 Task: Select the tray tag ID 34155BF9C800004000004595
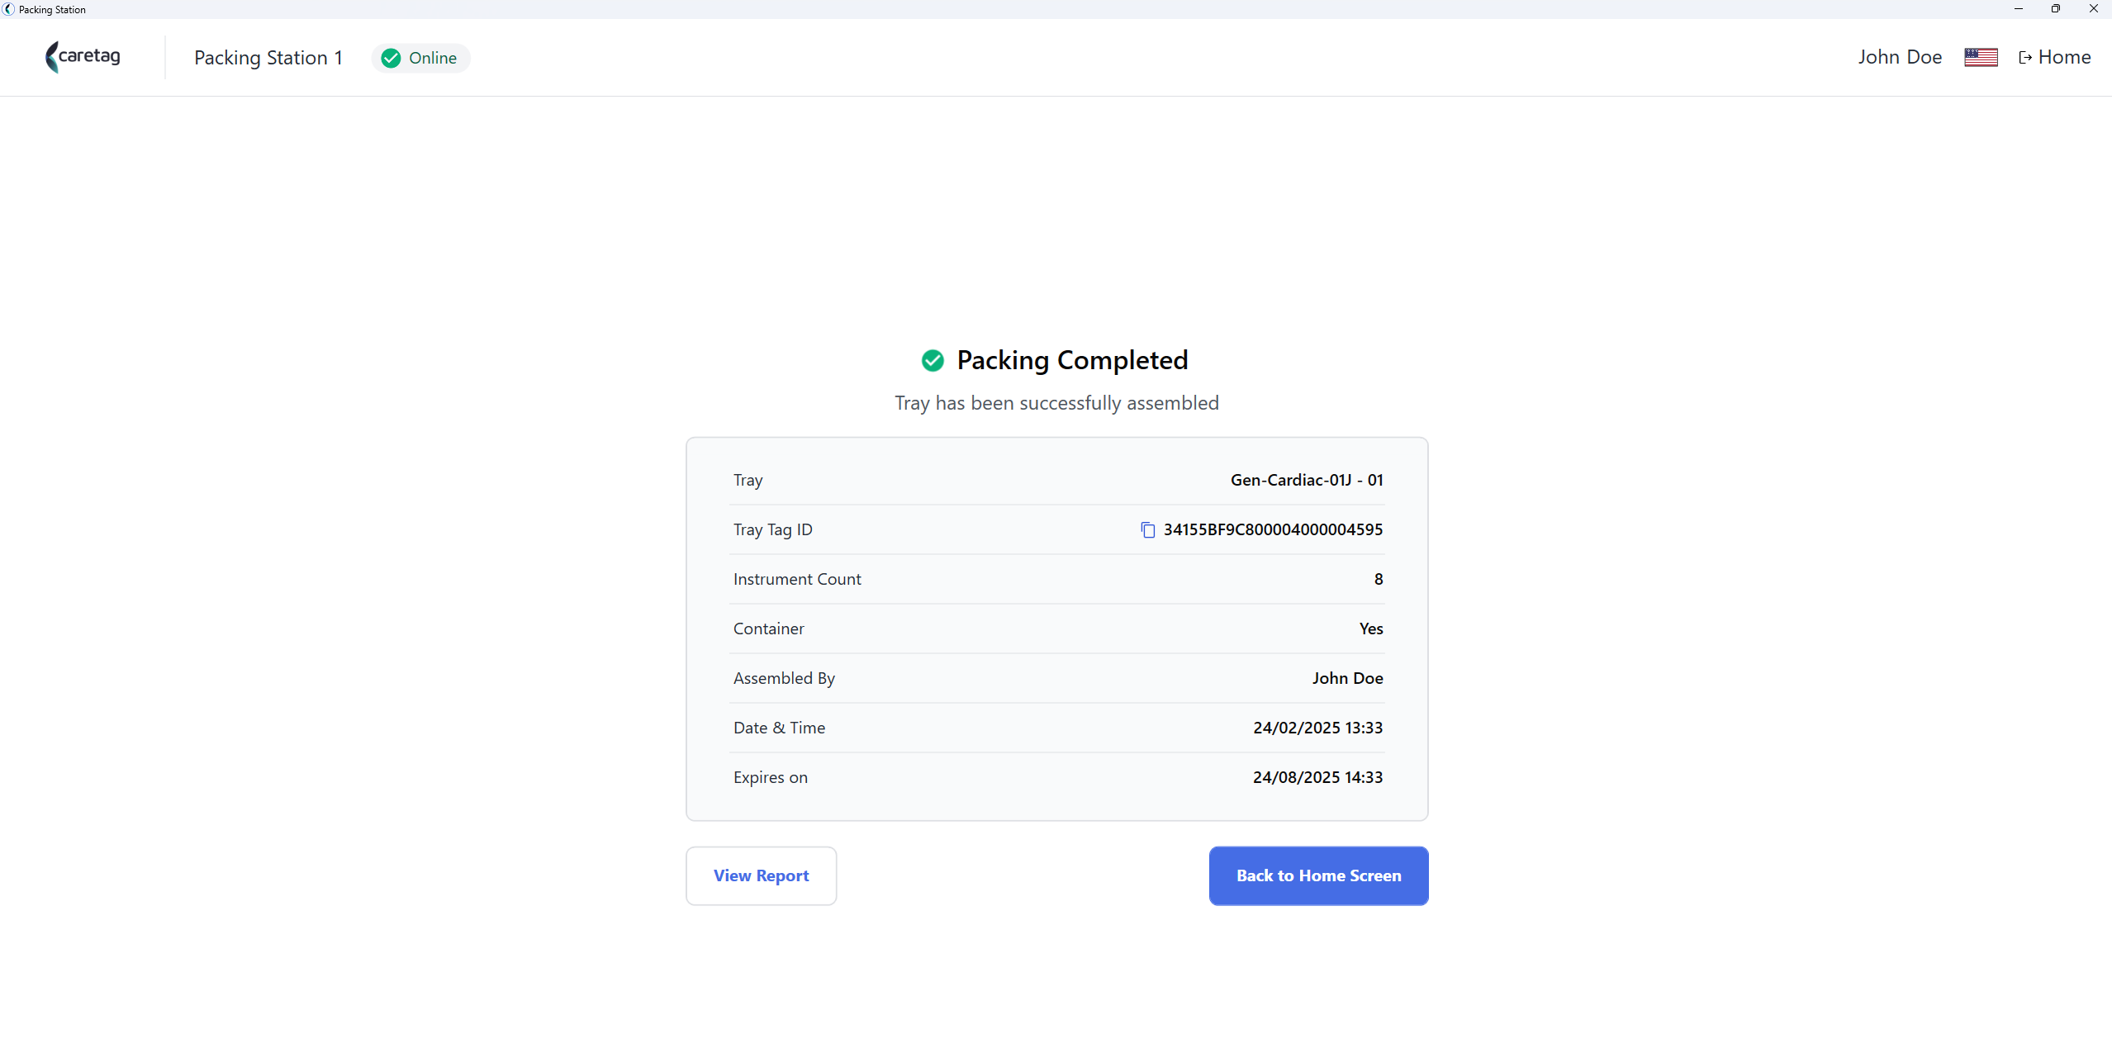[1273, 529]
